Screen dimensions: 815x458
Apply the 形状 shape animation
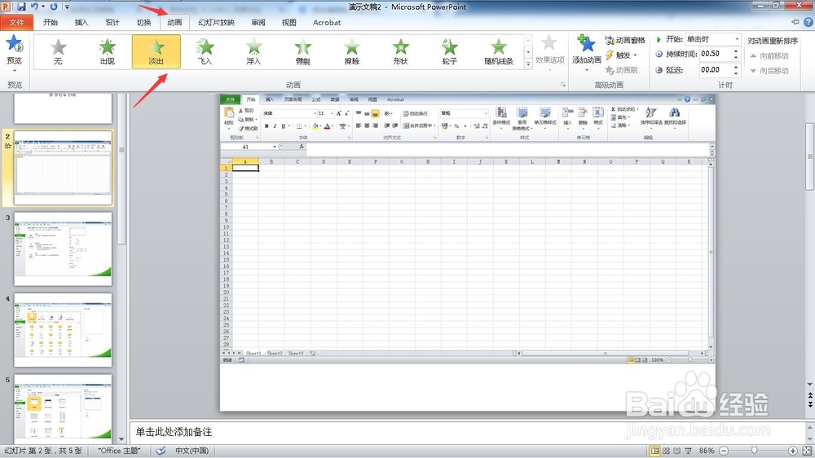point(400,51)
